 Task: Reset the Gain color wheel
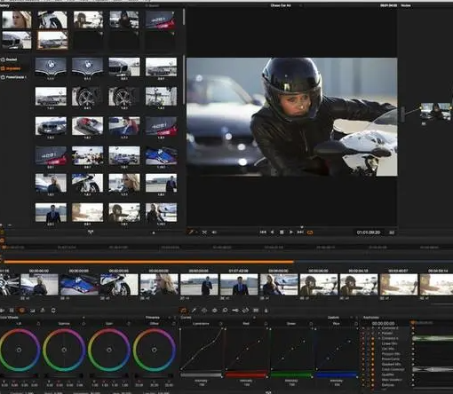pos(128,324)
